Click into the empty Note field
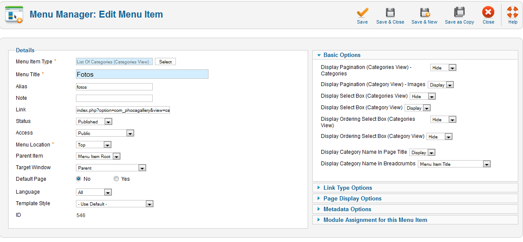Image resolution: width=523 pixels, height=242 pixels. click(x=114, y=98)
